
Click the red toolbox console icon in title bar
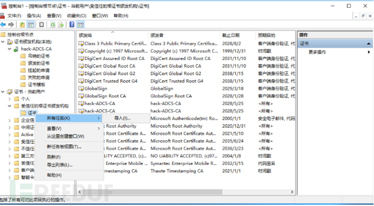4,6
